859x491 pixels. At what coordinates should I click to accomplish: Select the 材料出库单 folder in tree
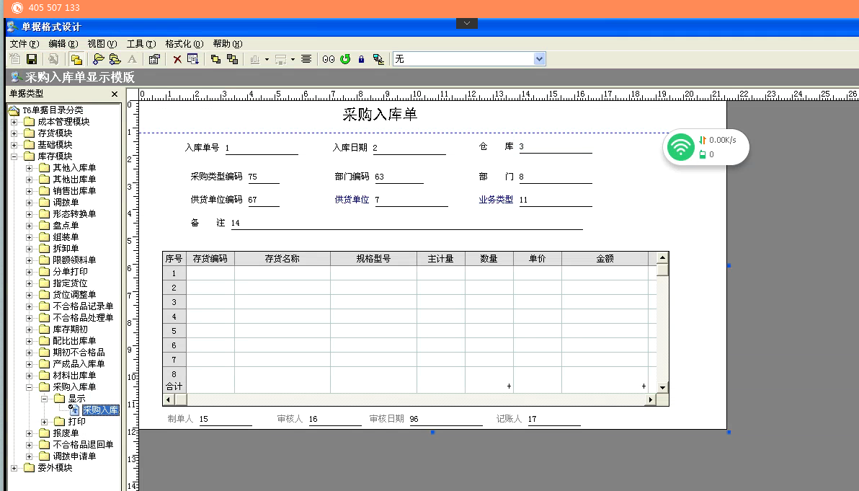coord(74,376)
